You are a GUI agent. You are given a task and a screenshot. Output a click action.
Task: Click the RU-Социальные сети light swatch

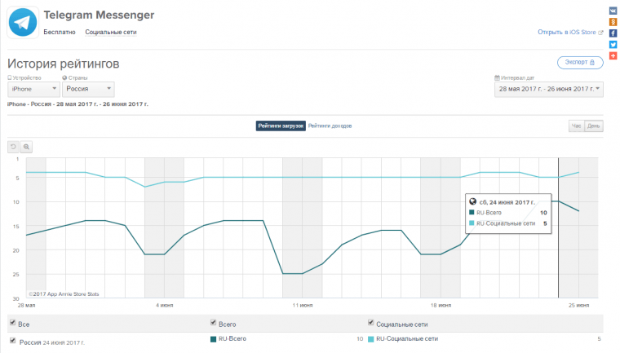(x=371, y=339)
